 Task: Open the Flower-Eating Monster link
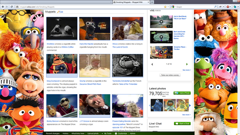[121, 121]
